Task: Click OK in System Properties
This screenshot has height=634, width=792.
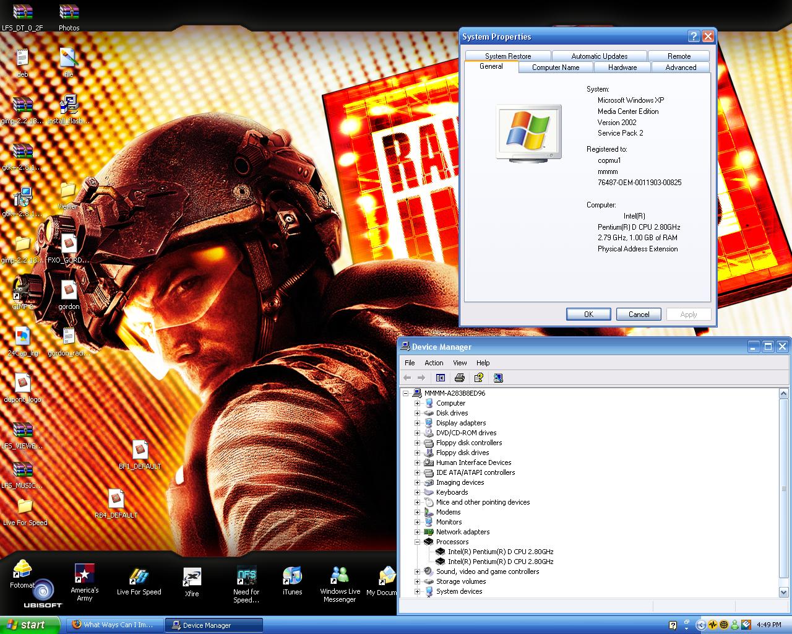Action: click(x=588, y=314)
